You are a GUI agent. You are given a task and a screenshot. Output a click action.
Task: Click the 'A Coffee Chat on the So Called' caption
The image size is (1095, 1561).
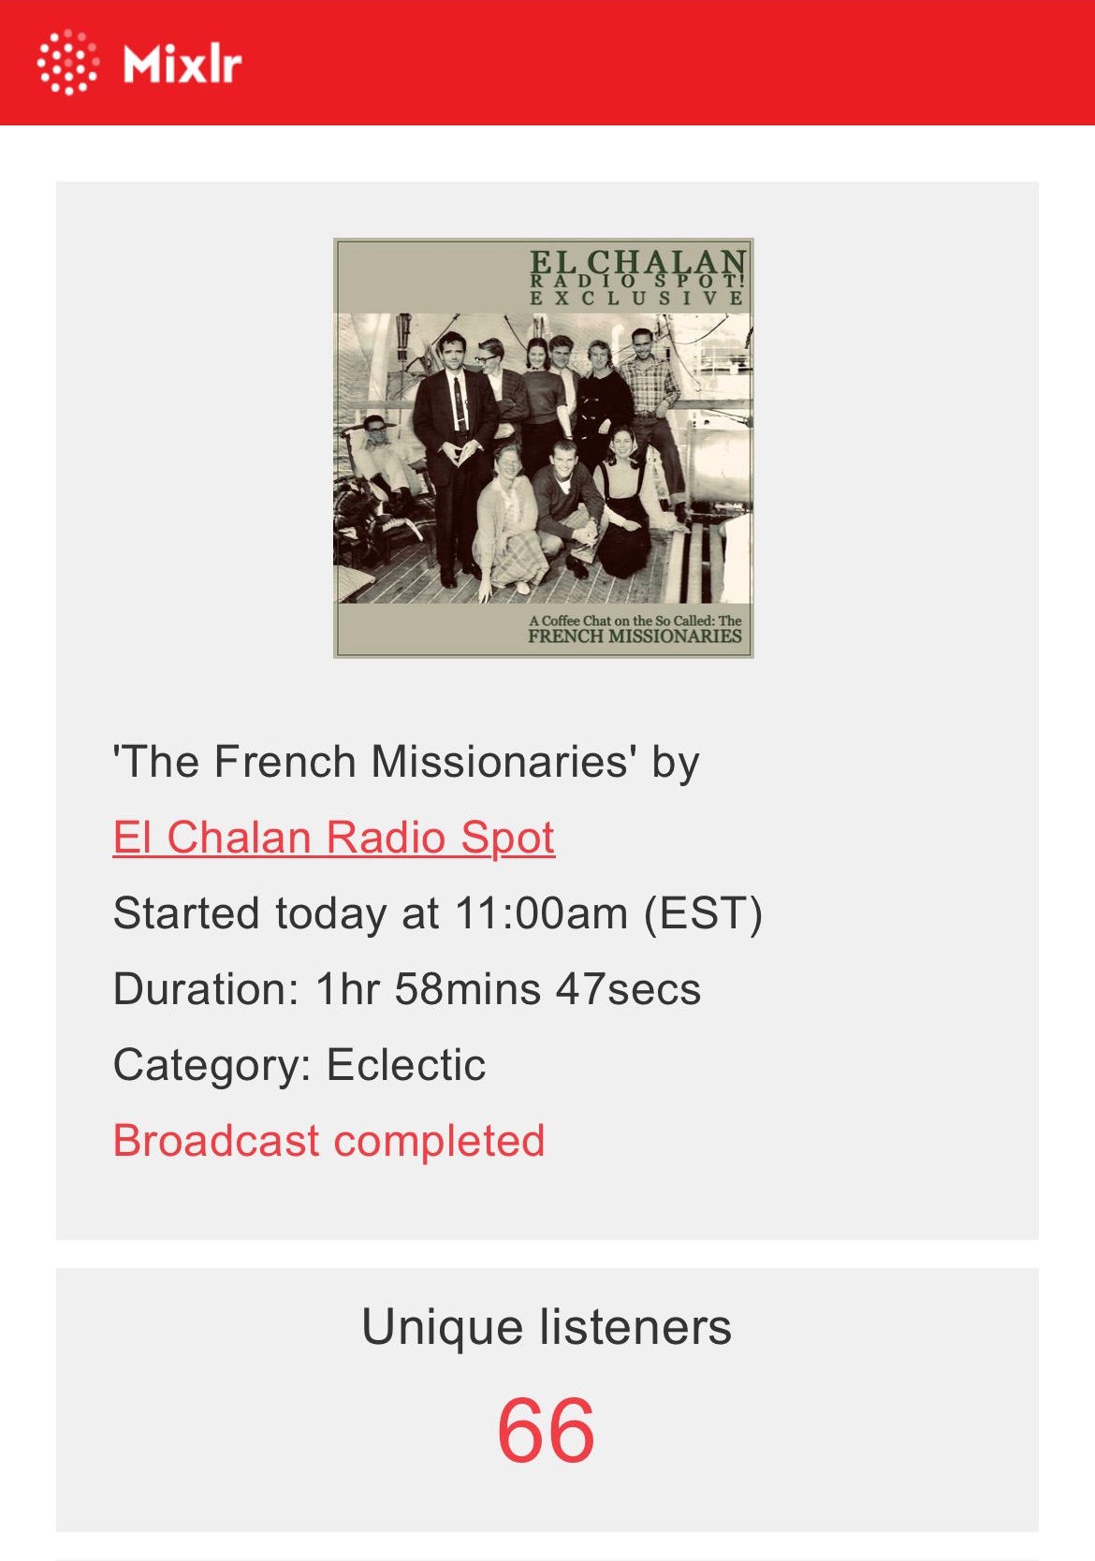tap(635, 620)
